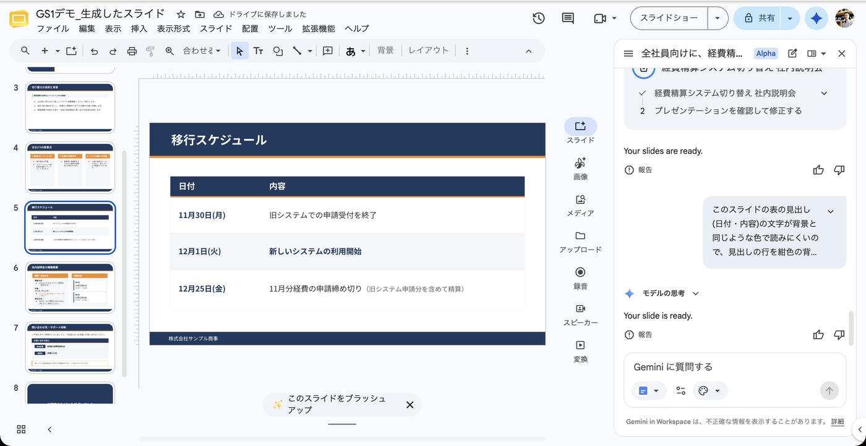Image resolution: width=866 pixels, height=446 pixels.
Task: Click the スライドショー button
Action: [669, 19]
